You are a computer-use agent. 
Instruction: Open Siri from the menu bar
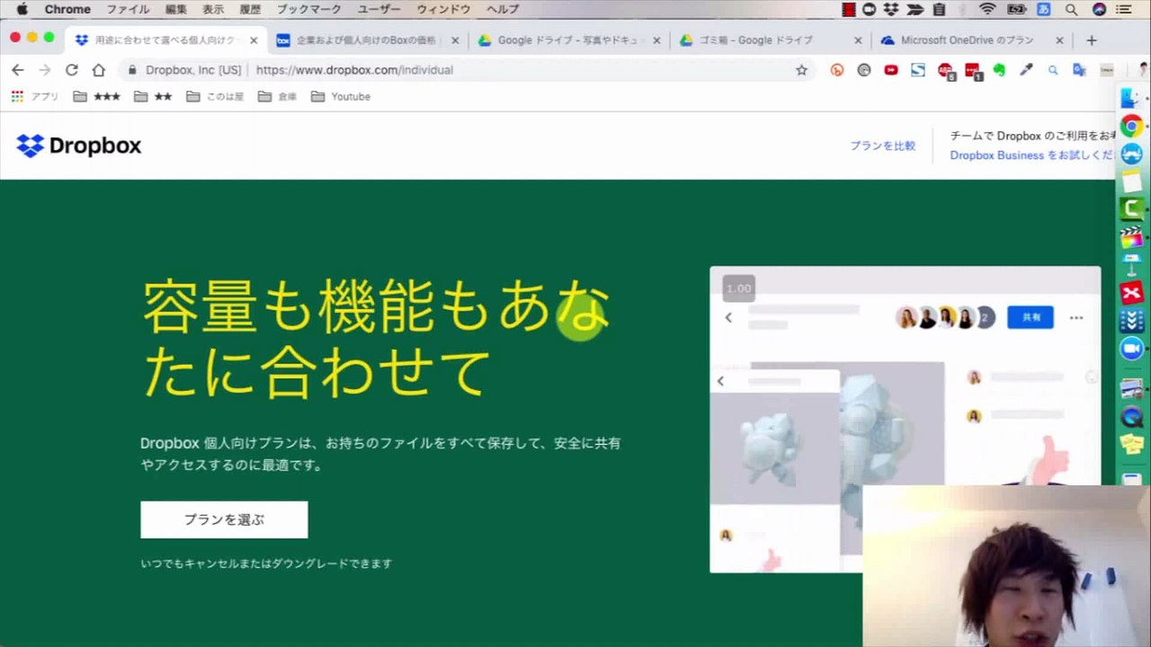[1099, 10]
